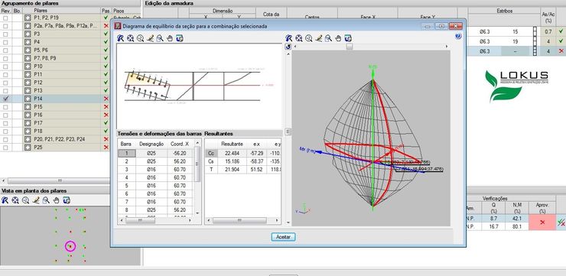566x276 pixels.
Task: Tick the Rev. checkbox beside P25
Action: pos(5,148)
